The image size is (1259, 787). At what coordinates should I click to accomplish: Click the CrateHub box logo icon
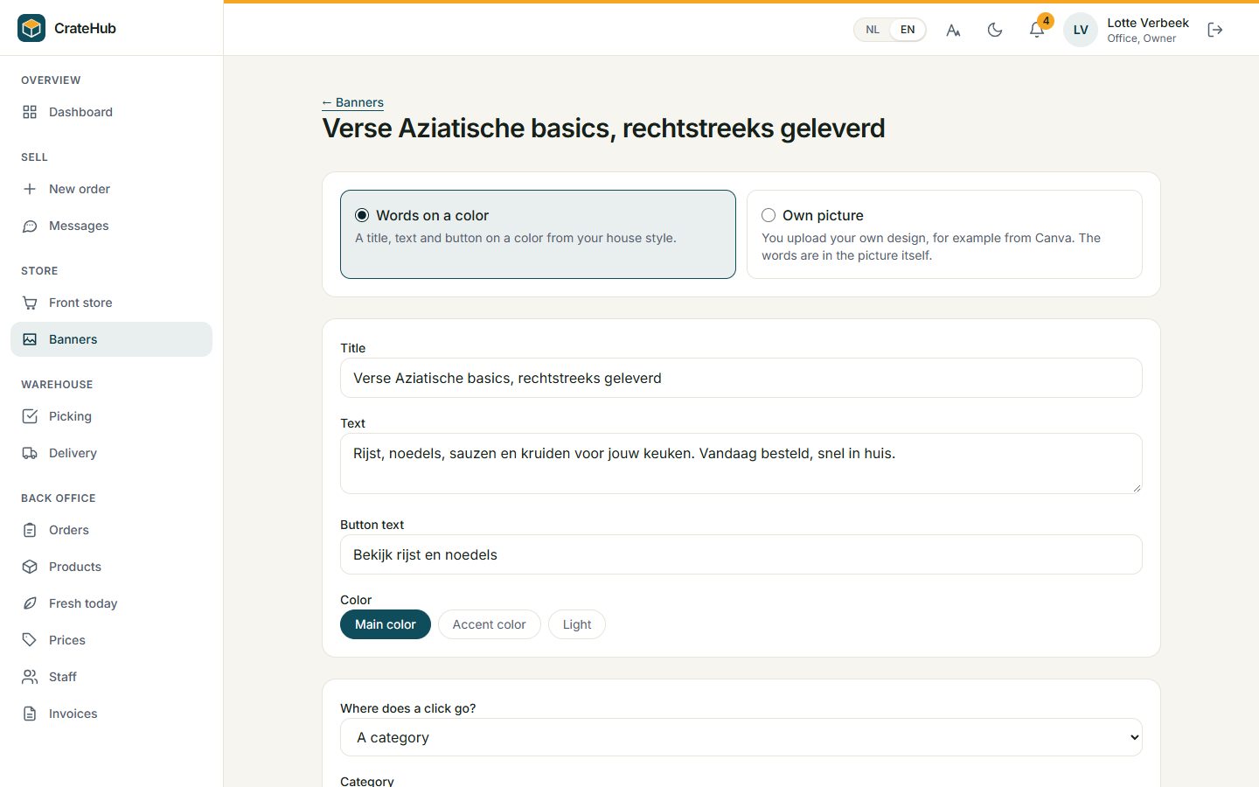click(x=31, y=28)
